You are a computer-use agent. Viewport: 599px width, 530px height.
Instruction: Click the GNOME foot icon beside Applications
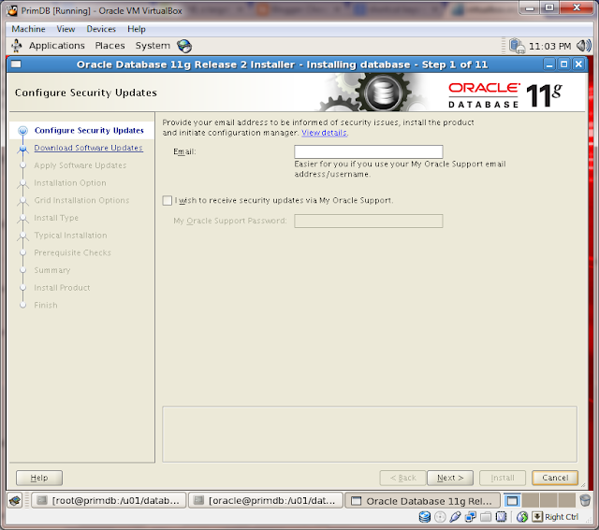pyautogui.click(x=17, y=46)
